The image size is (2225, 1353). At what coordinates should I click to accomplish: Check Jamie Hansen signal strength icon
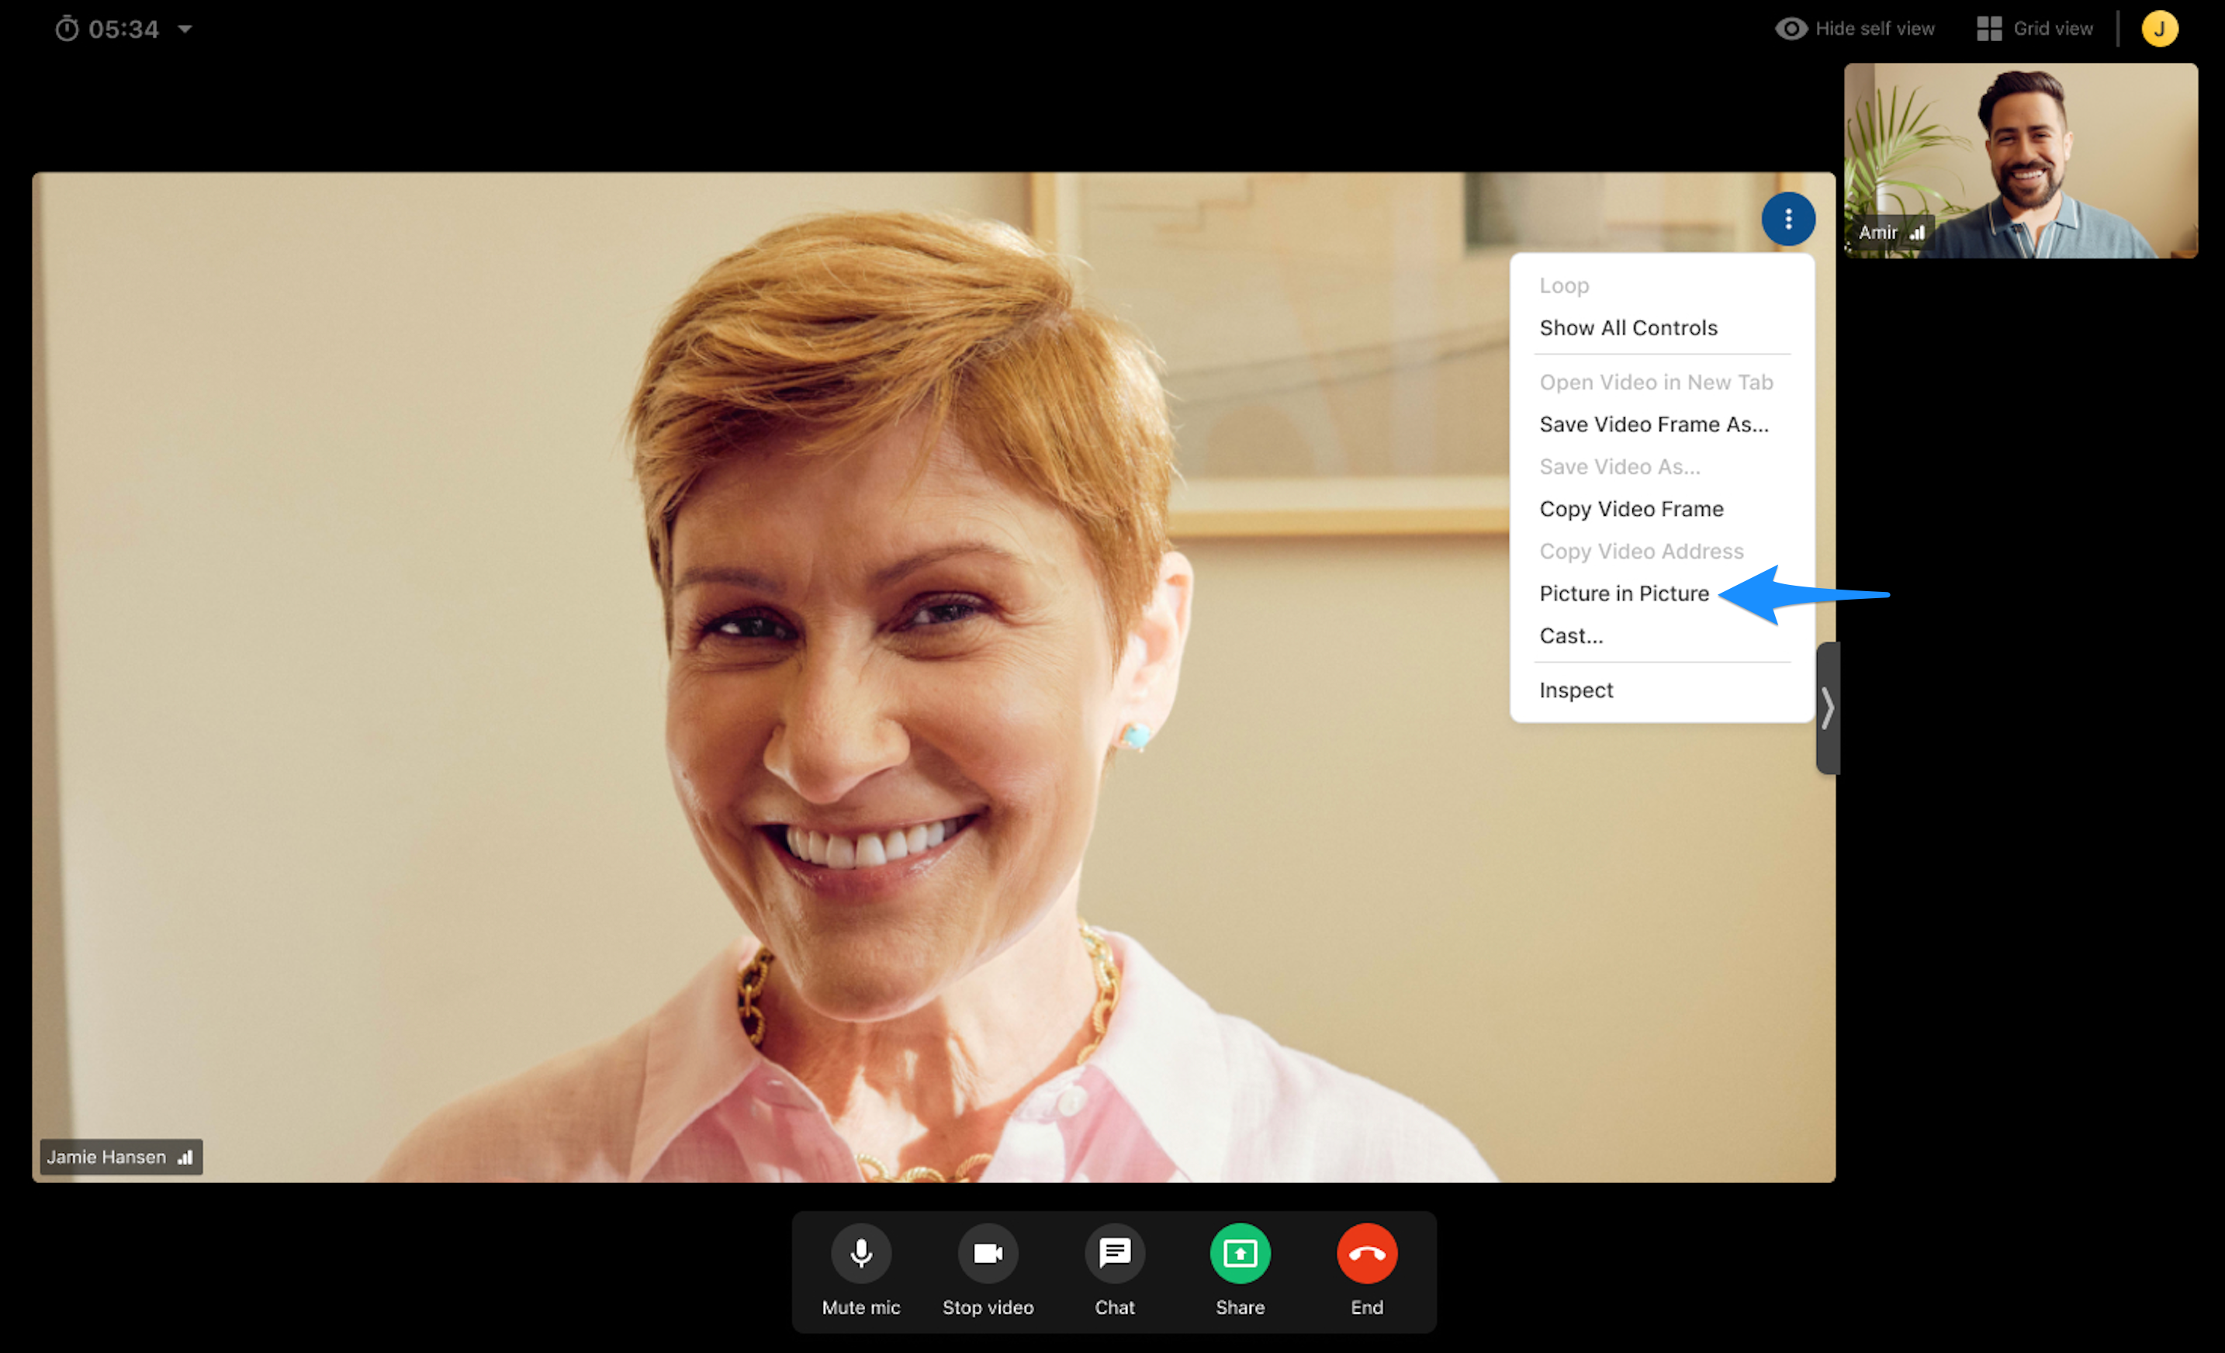click(x=185, y=1157)
